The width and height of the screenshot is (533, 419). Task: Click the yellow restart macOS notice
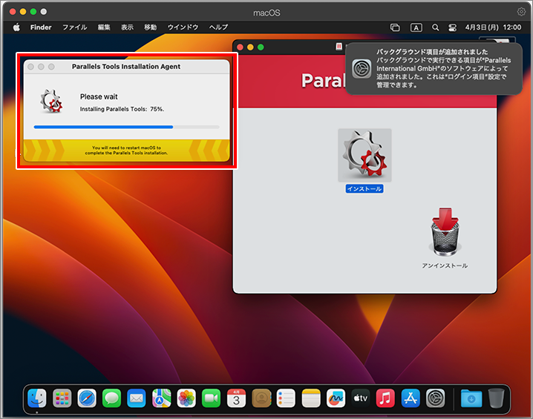[126, 151]
